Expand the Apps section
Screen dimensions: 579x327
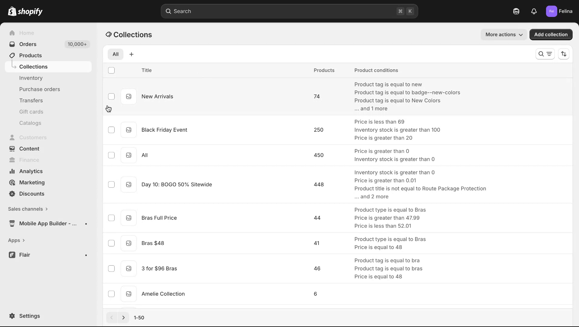click(16, 240)
